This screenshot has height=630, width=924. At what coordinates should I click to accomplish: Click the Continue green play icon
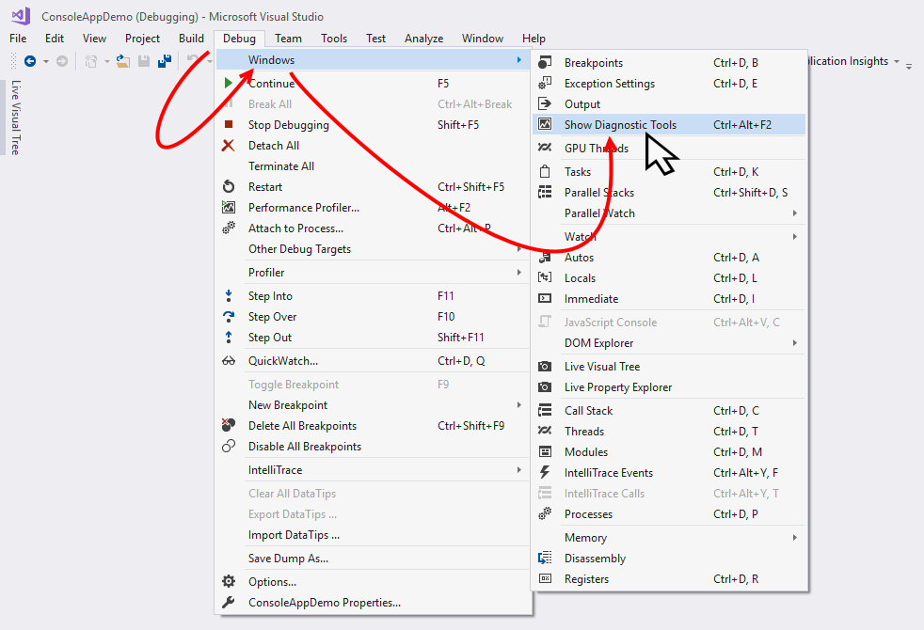tap(228, 83)
